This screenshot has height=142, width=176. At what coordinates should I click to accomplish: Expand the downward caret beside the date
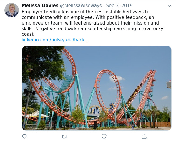(x=169, y=6)
